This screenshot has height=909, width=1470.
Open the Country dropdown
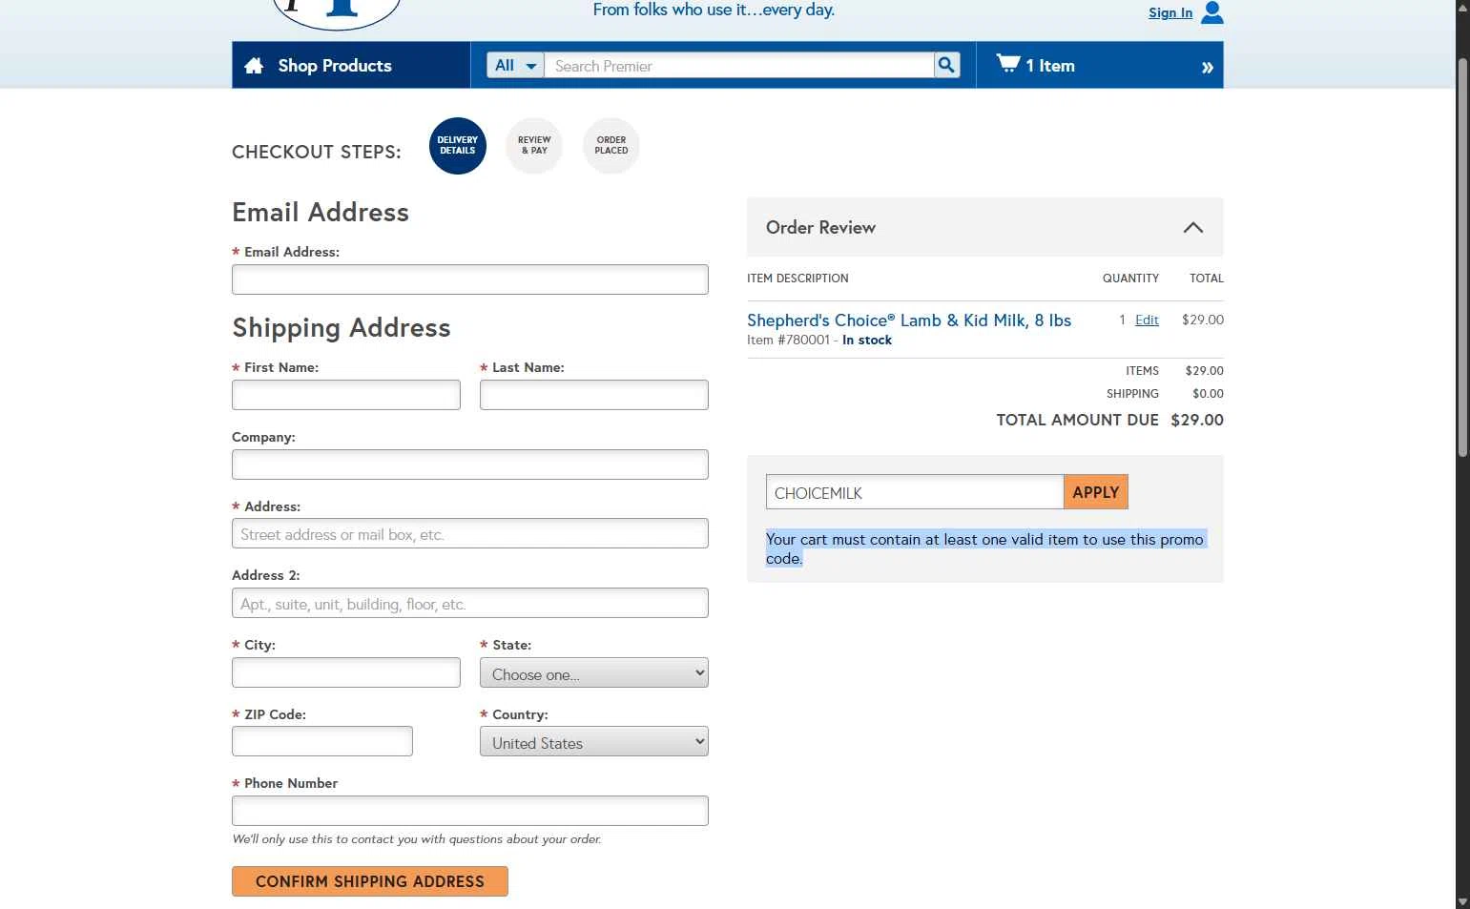click(594, 742)
